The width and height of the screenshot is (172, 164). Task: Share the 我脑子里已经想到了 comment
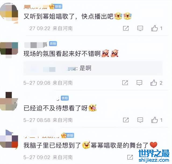tap(130, 157)
